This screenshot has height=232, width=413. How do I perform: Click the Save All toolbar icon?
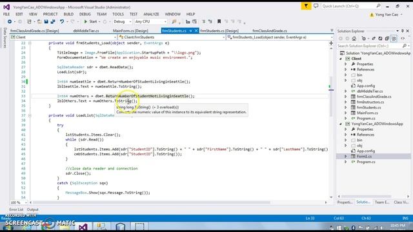tap(53, 21)
